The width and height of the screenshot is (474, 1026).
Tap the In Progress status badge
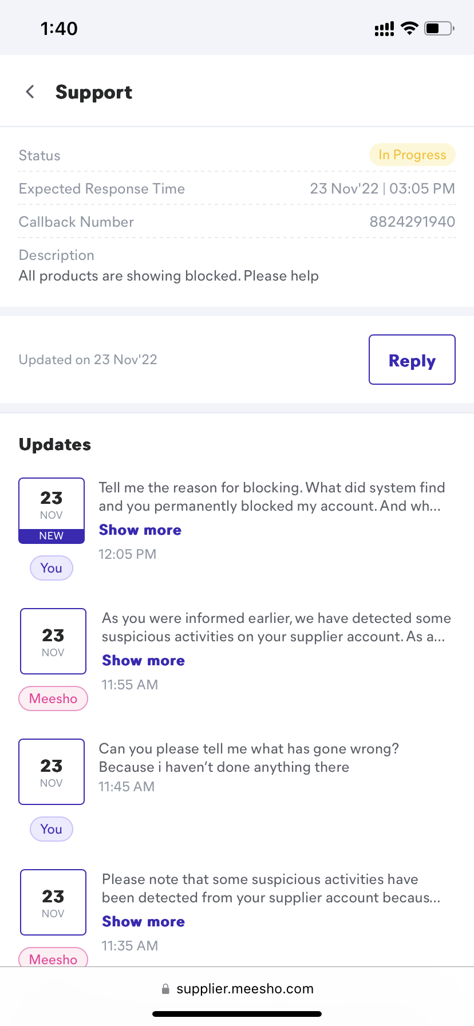[412, 155]
